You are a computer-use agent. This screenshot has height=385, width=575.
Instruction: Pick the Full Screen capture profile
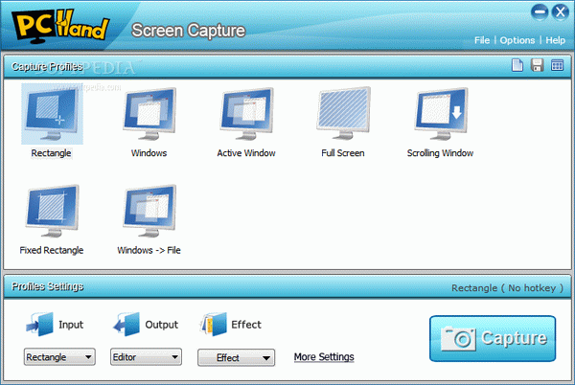[343, 114]
